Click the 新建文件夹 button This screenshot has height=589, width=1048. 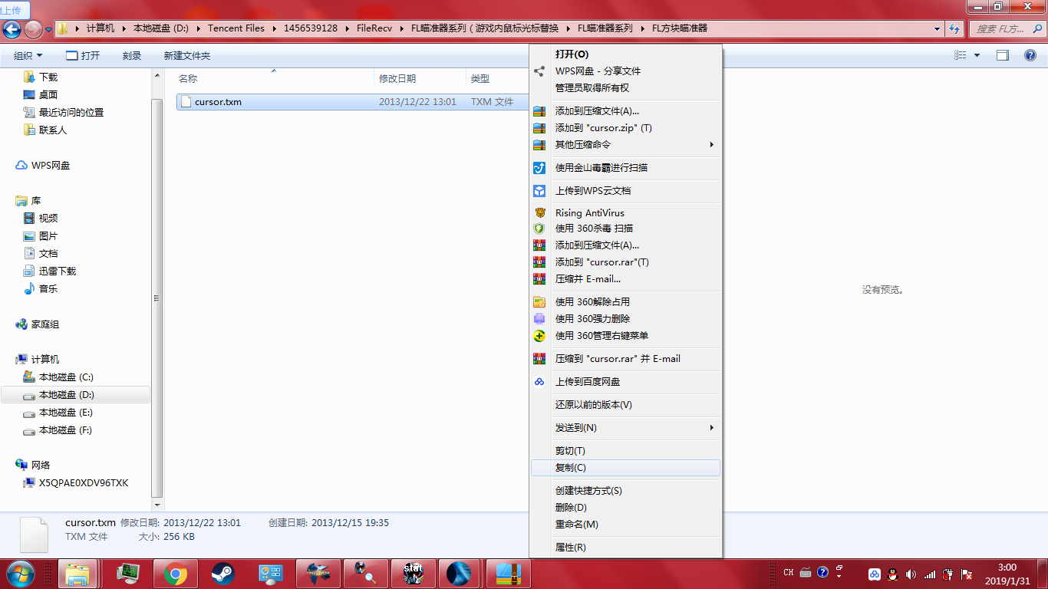(x=186, y=56)
